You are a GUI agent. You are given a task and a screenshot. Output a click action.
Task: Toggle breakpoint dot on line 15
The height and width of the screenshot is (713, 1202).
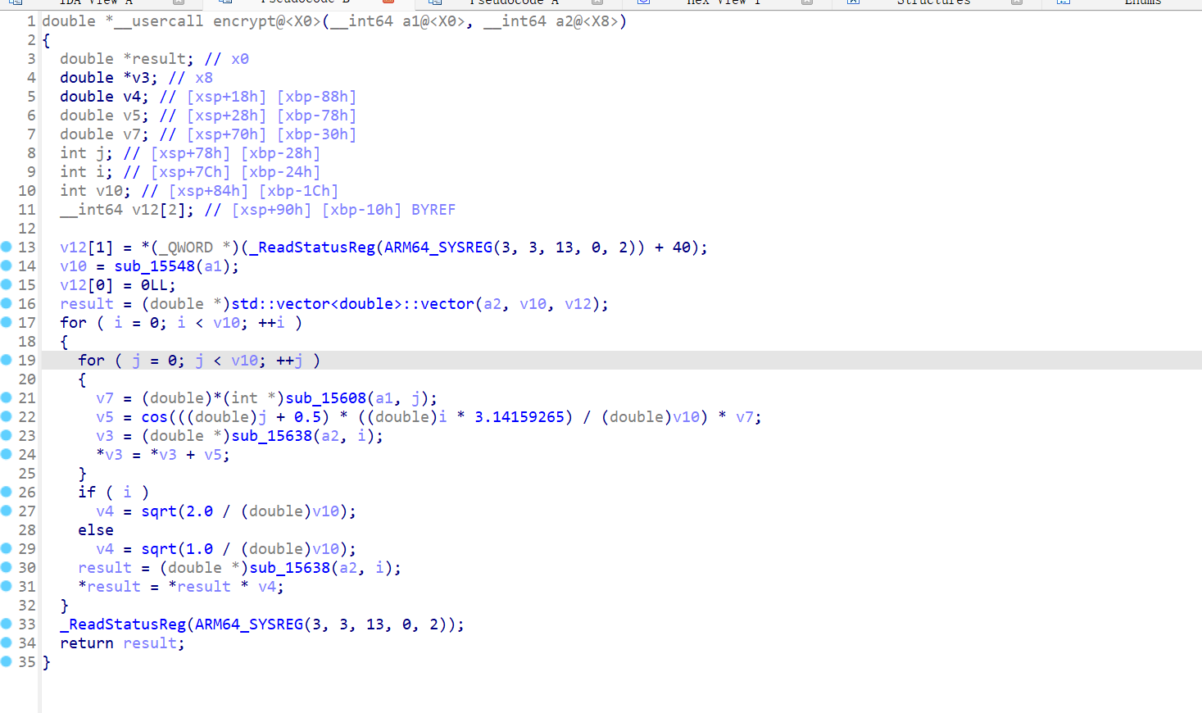point(7,284)
